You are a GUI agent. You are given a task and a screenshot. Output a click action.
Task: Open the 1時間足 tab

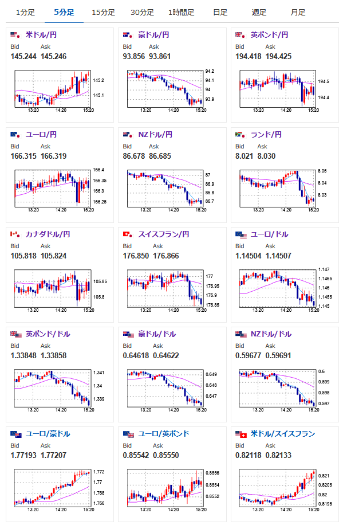pos(181,13)
